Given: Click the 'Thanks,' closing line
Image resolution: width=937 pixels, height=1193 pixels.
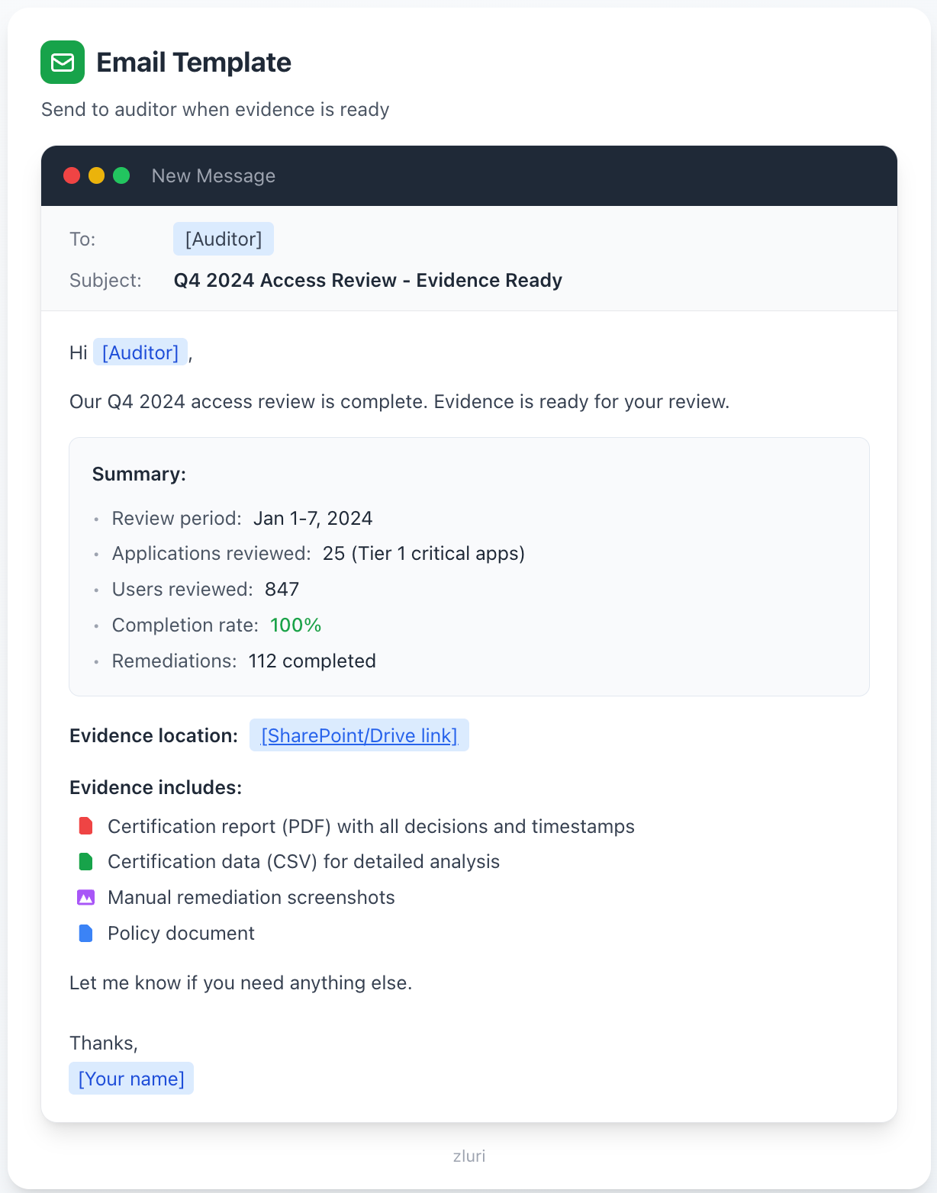Looking at the screenshot, I should (104, 1043).
